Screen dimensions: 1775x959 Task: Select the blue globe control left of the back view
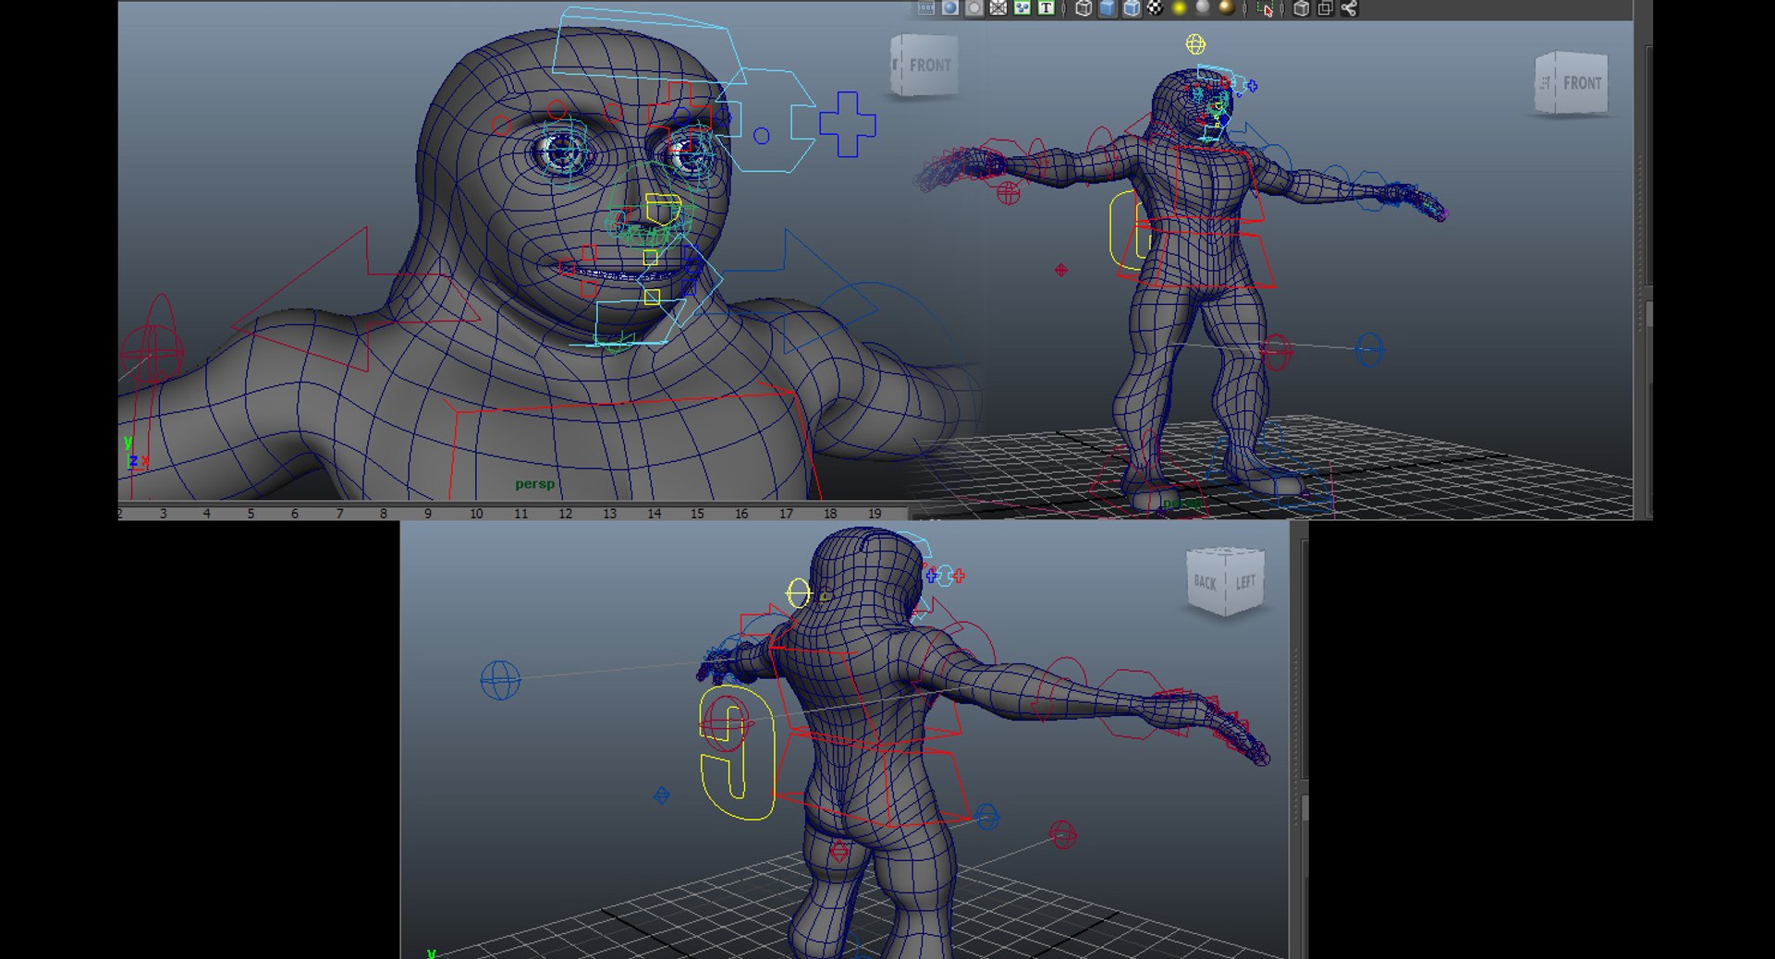[500, 681]
